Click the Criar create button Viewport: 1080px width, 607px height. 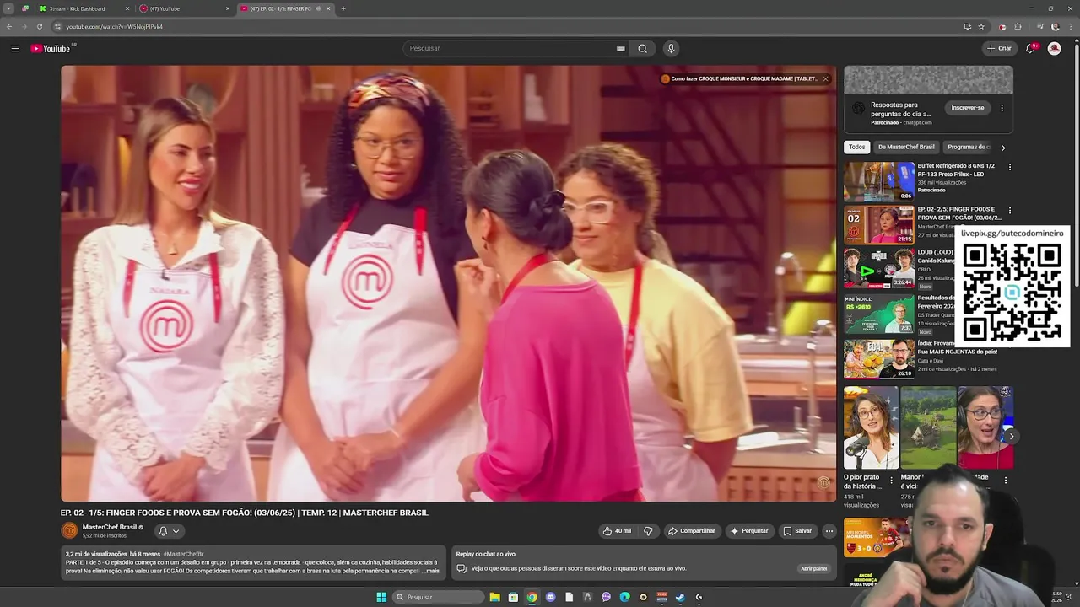(999, 48)
